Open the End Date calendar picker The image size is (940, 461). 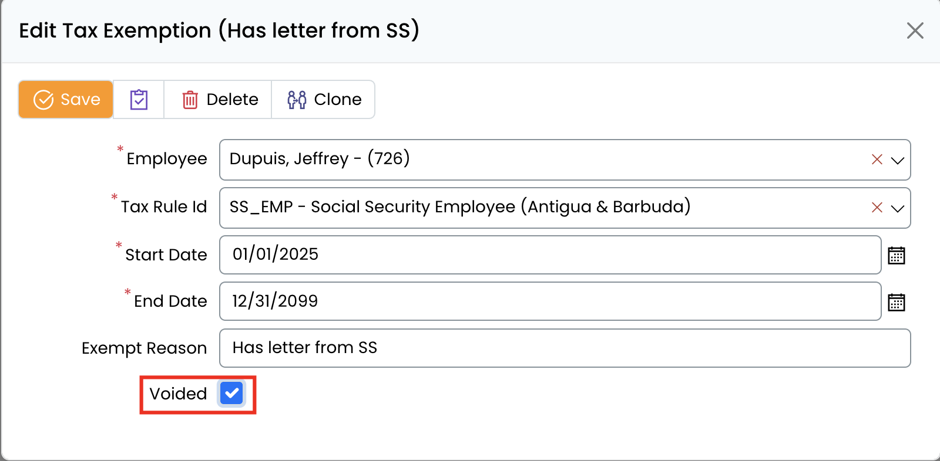click(x=896, y=302)
